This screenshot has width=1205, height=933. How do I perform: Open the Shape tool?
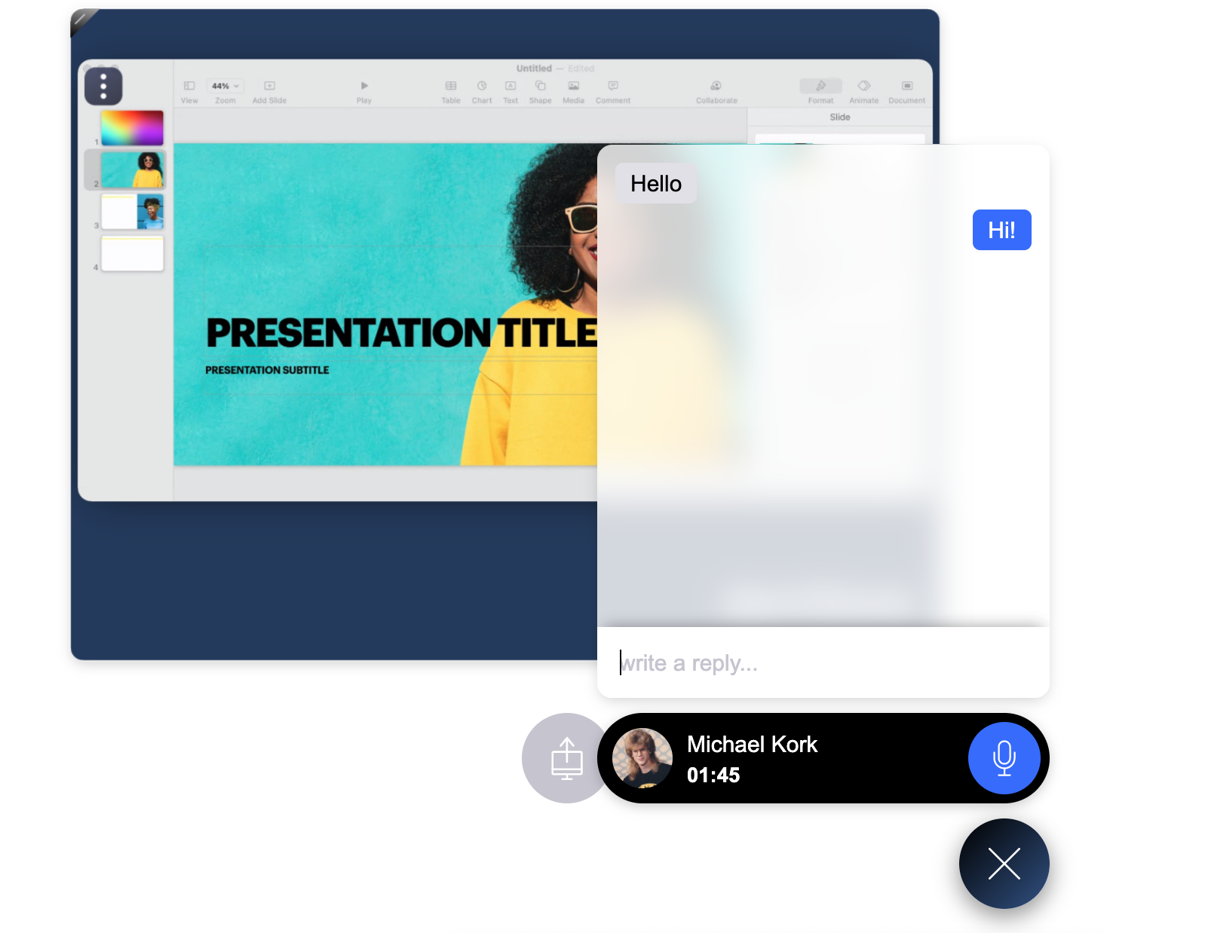pos(540,86)
